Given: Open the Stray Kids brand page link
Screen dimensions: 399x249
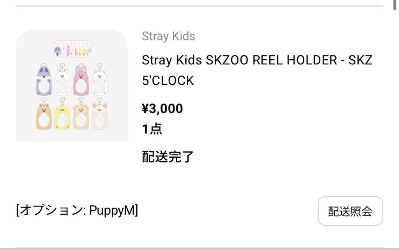Looking at the screenshot, I should pos(168,36).
